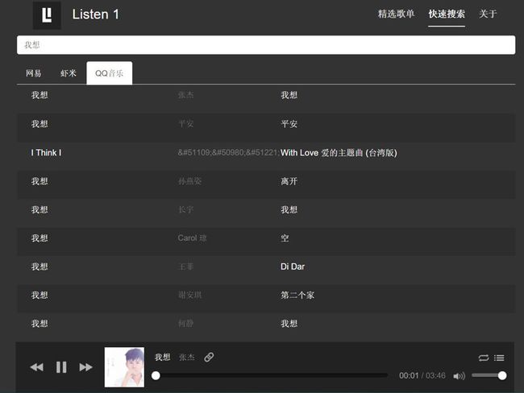Switch to the 网易 source tab

click(x=34, y=73)
